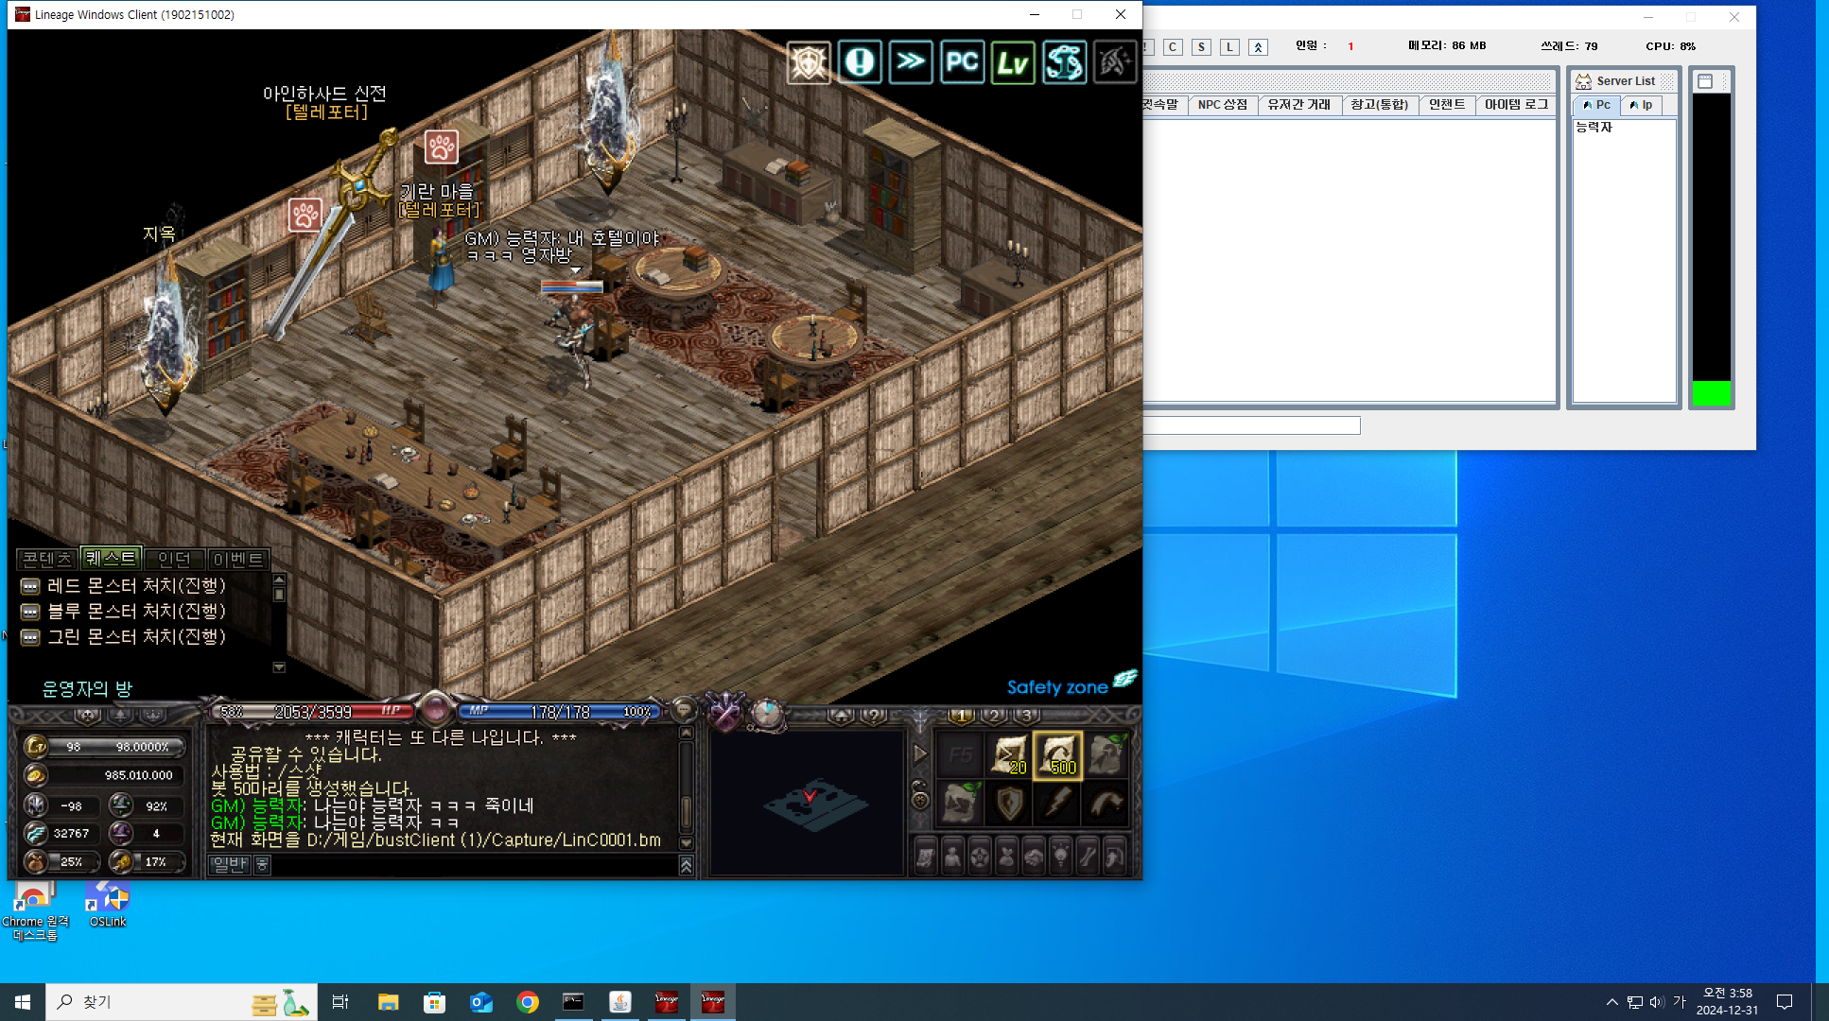Click the L button in the server tool
The image size is (1829, 1021).
(x=1229, y=46)
